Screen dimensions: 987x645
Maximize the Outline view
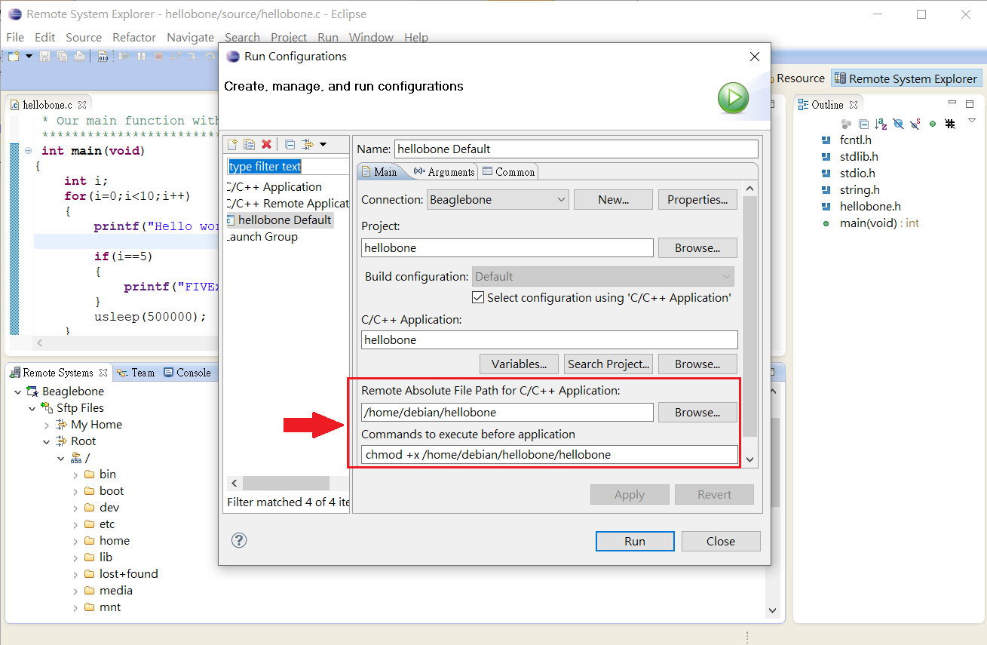(x=970, y=104)
